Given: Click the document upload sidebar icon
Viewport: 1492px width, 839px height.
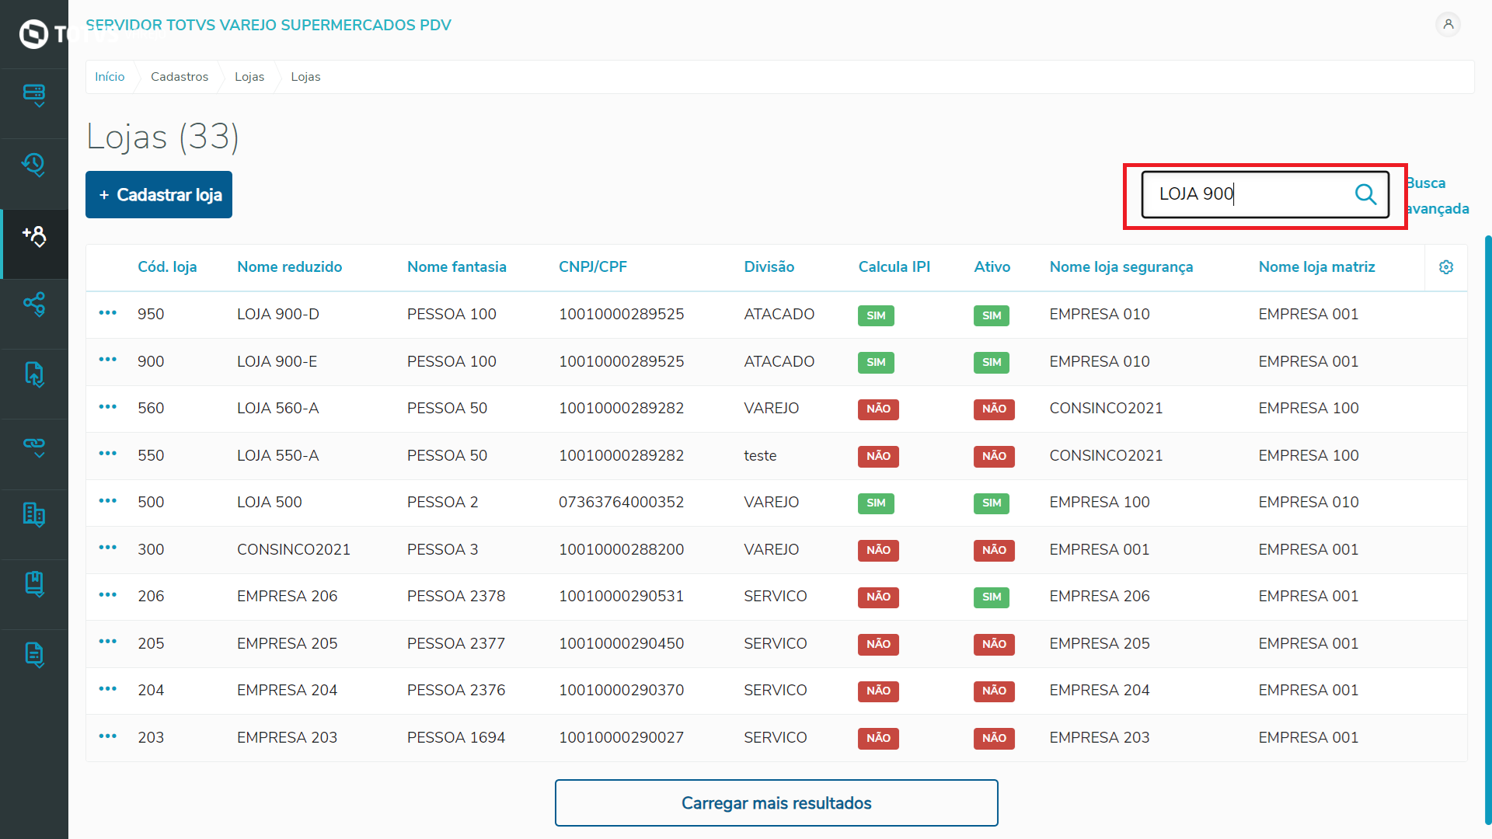Looking at the screenshot, I should pyautogui.click(x=34, y=374).
